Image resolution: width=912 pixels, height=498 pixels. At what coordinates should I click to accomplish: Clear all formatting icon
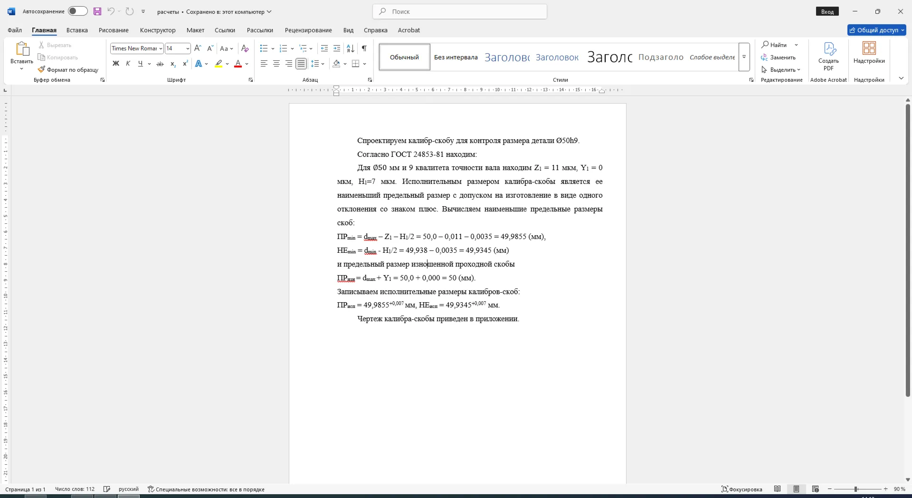click(245, 48)
